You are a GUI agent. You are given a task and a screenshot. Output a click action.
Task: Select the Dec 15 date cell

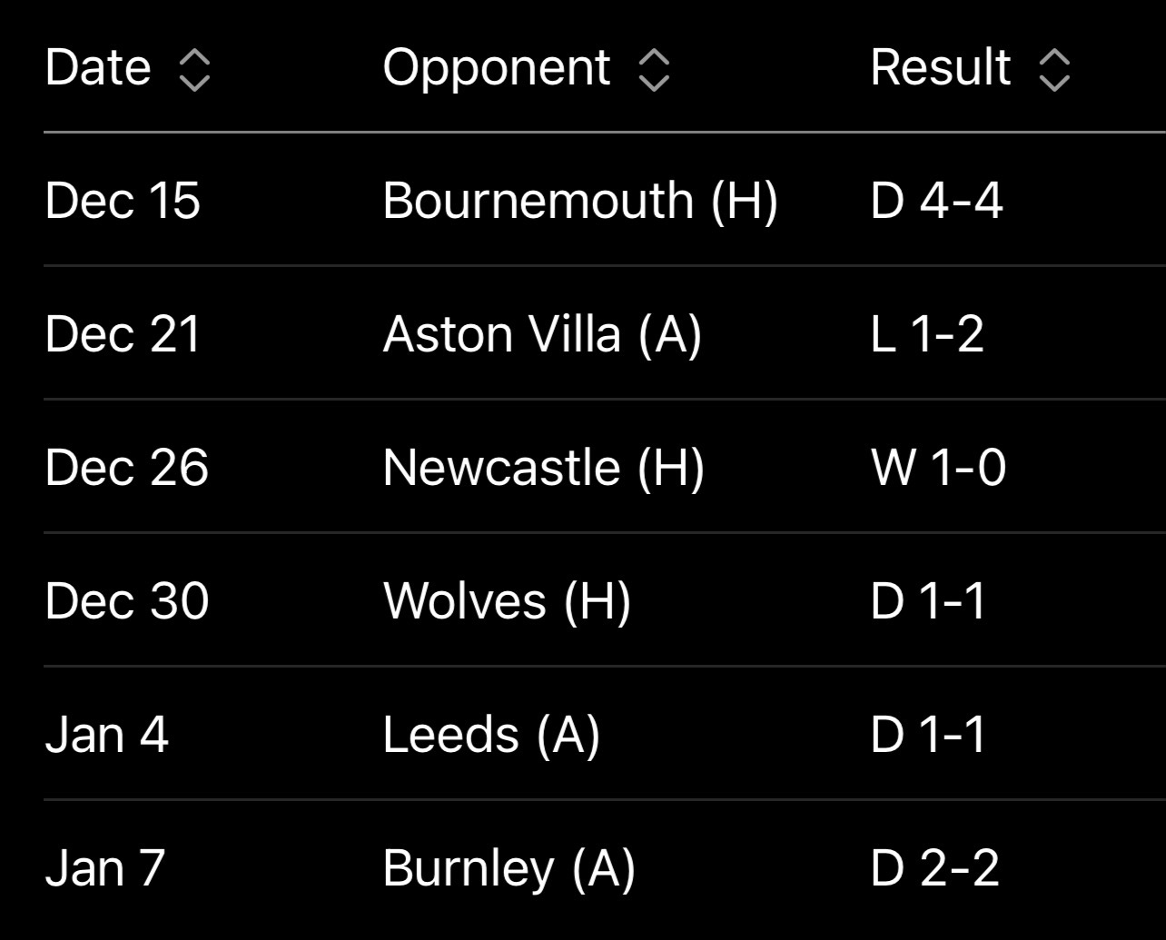tap(123, 200)
